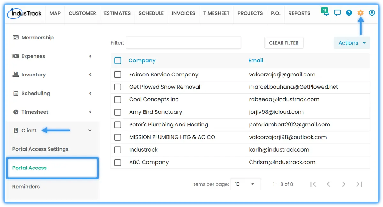Screen dimensions: 383x207
Task: Click the Expenses money icon
Action: tap(16, 56)
